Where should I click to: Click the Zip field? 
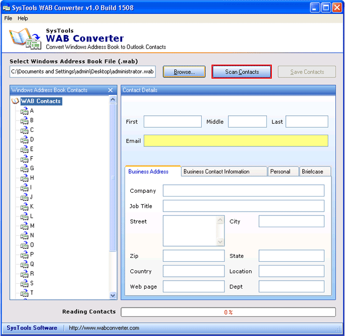click(x=194, y=256)
